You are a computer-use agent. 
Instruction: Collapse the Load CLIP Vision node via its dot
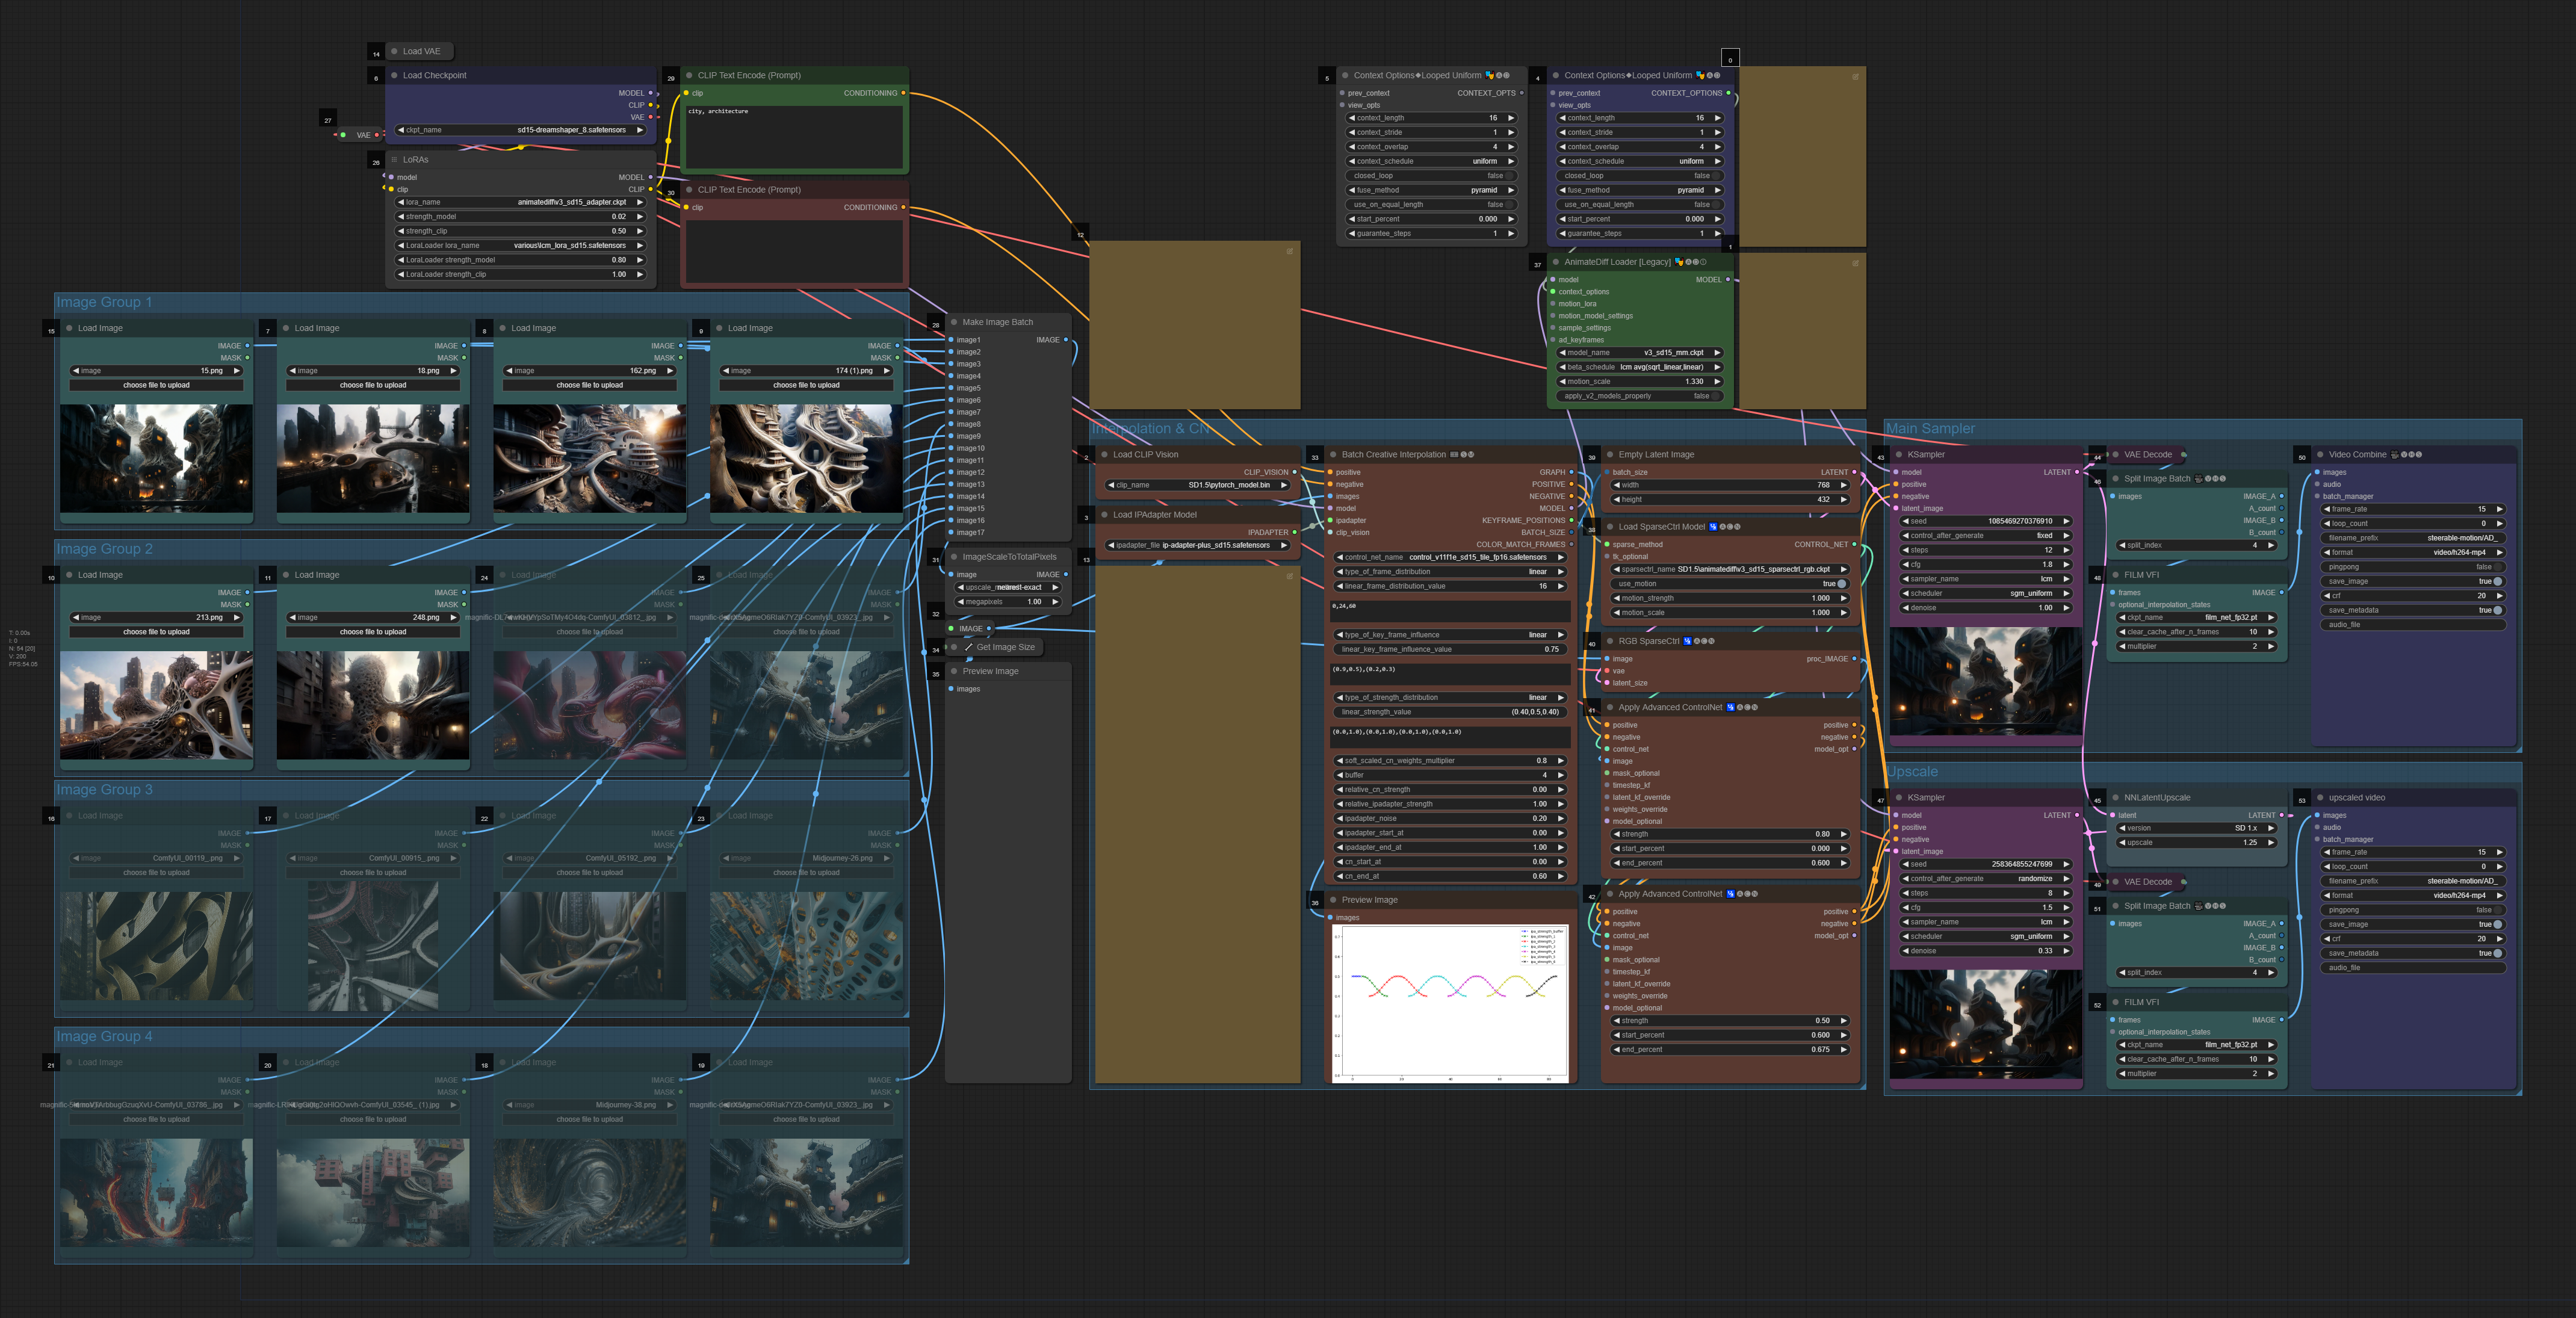pyautogui.click(x=1104, y=454)
